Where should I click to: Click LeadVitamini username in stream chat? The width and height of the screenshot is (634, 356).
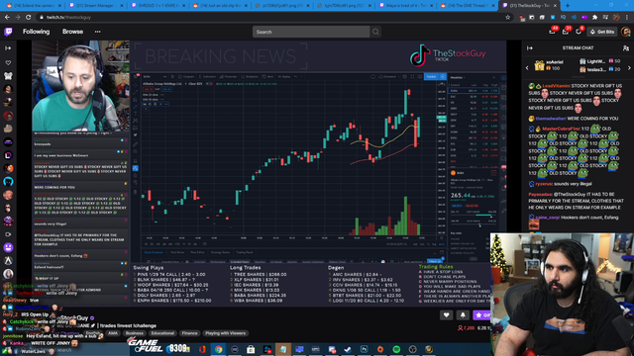click(556, 86)
